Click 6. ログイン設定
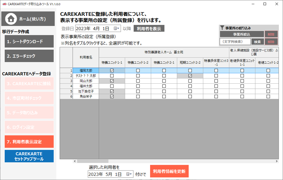This screenshot has width=283, height=180. click(29, 127)
